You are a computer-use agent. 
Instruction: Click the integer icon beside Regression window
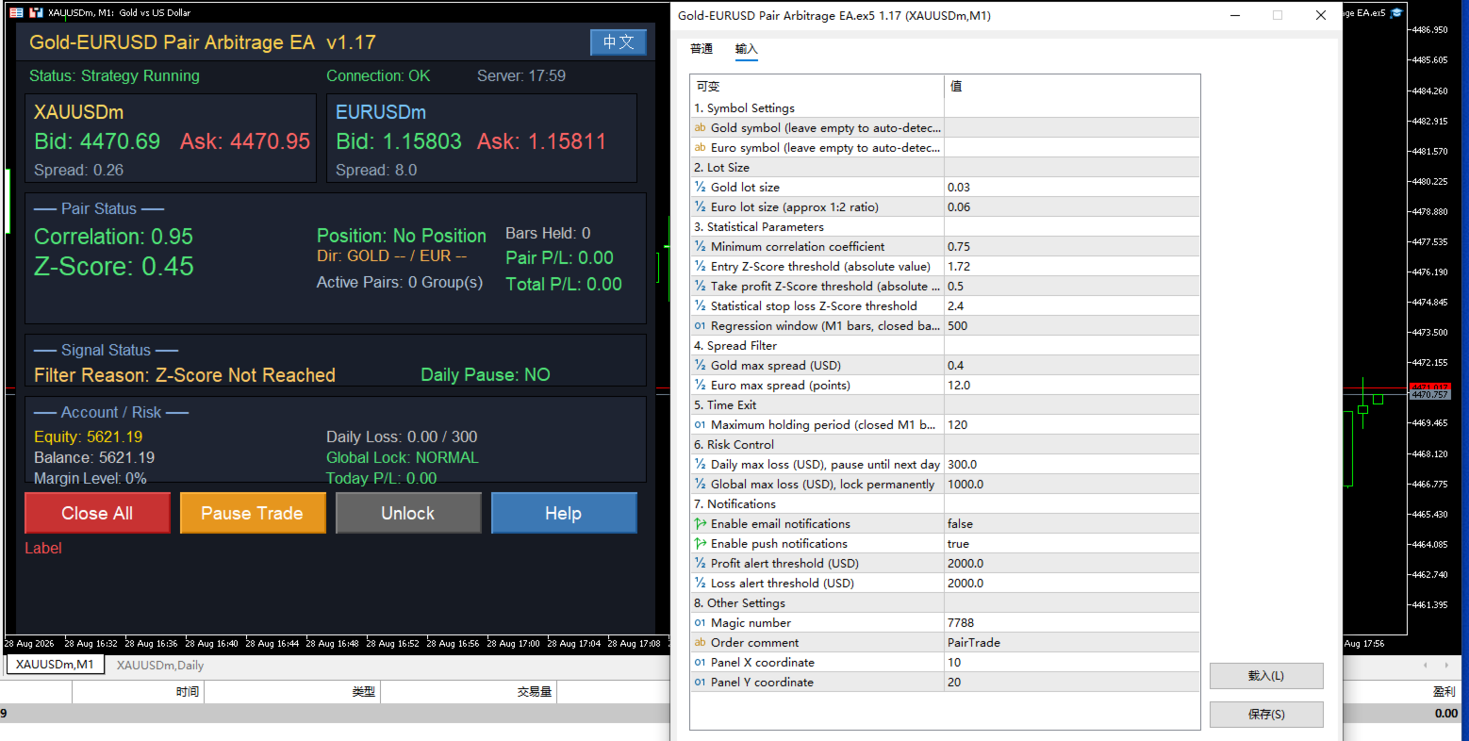click(700, 325)
